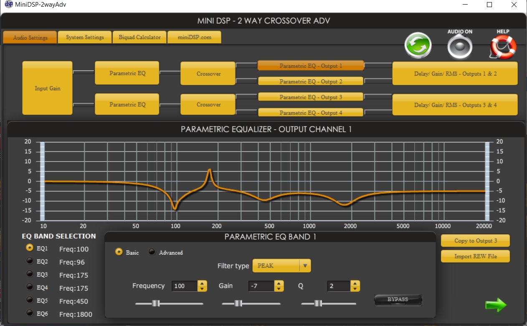Screen dimensions: 527x326
Task: Click the green next arrow icon
Action: coord(496,305)
